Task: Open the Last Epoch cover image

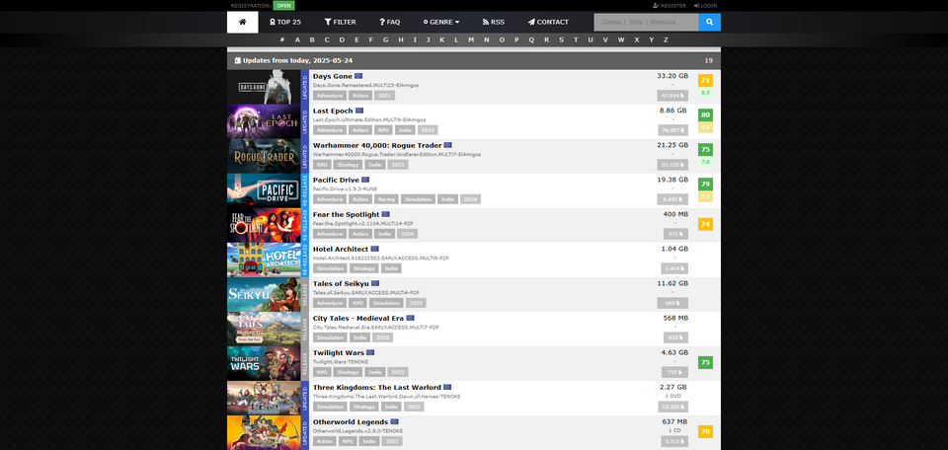Action: pos(264,121)
